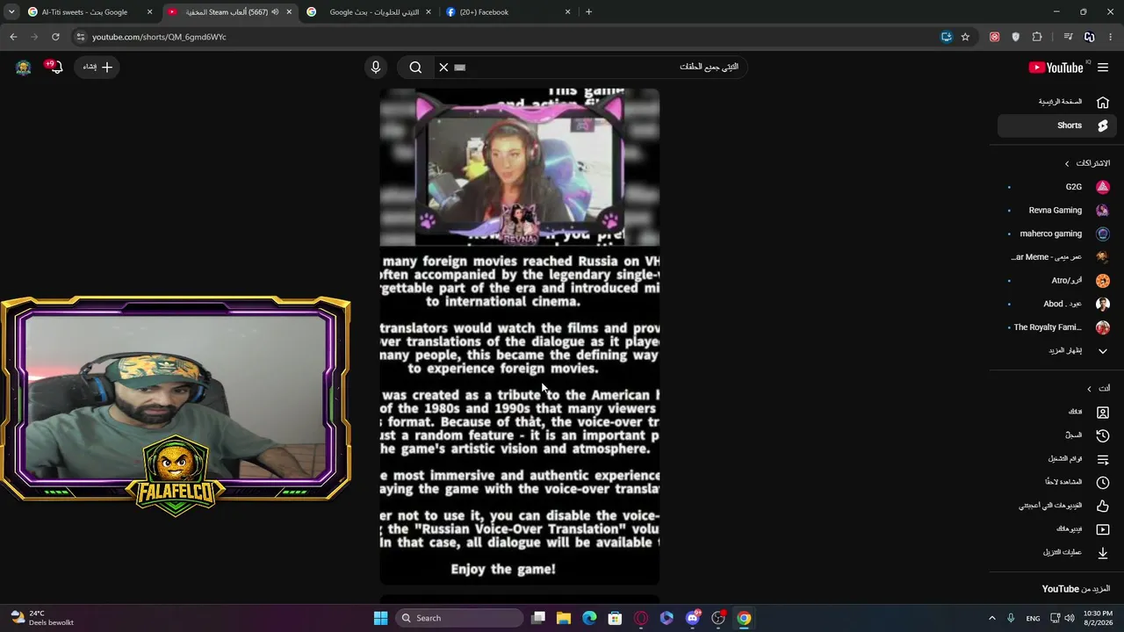
Task: Reload the current page
Action: pyautogui.click(x=55, y=37)
